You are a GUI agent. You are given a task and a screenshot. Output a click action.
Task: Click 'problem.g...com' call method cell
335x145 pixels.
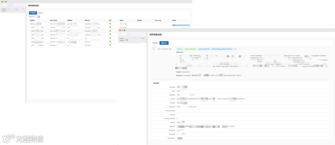coord(92,35)
